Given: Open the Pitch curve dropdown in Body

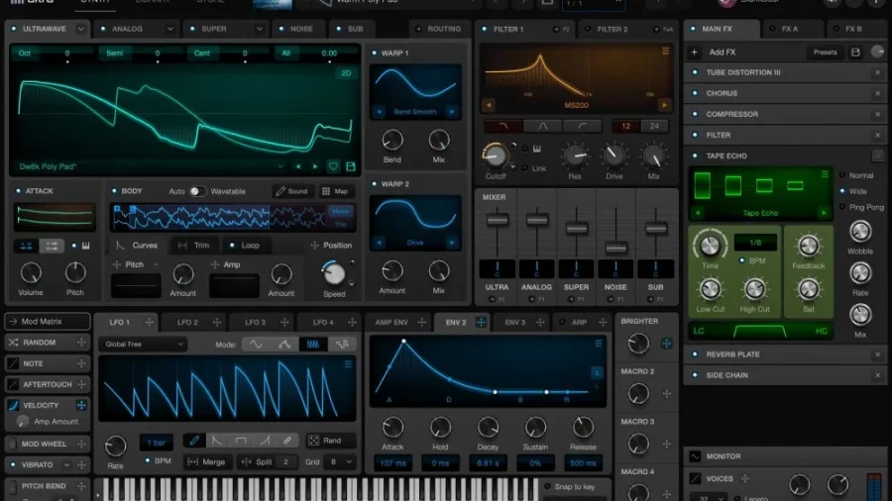Looking at the screenshot, I should [156, 264].
